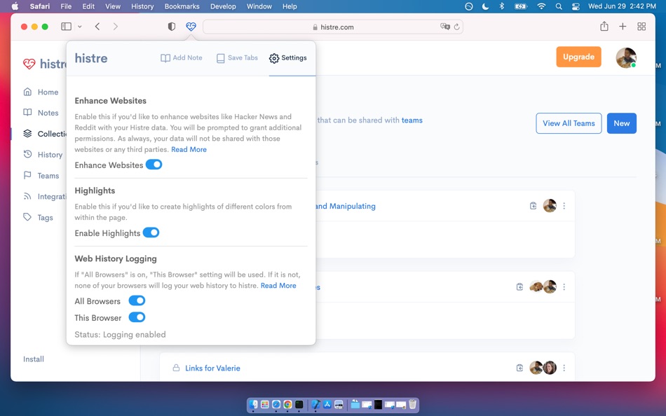Click the Integrations feed icon in the sidebar
666x416 pixels.
point(27,196)
